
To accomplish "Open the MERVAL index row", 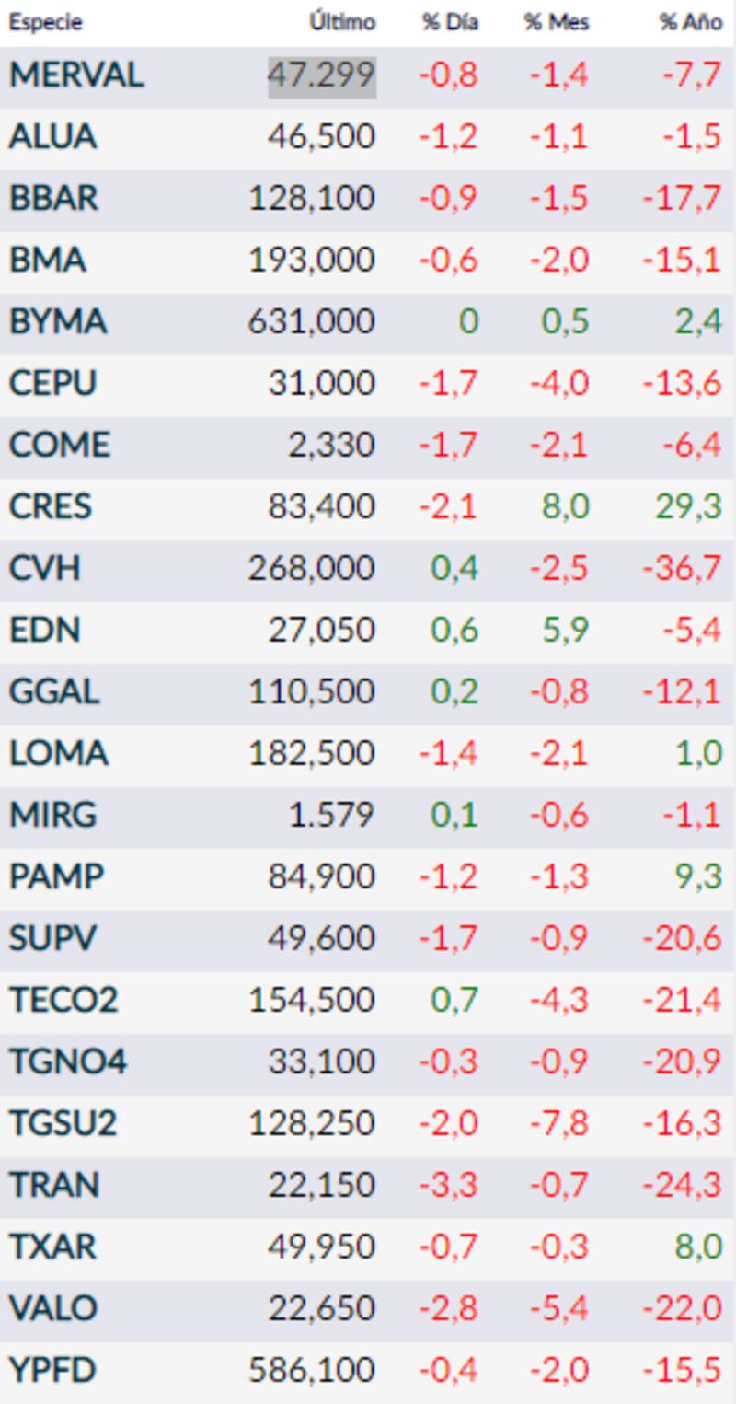I will pos(76,75).
